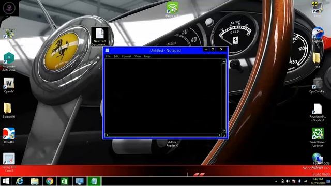The image size is (331, 186).
Task: Click the Notepad horizontal scrollbar left arrow
Action: (x=107, y=135)
